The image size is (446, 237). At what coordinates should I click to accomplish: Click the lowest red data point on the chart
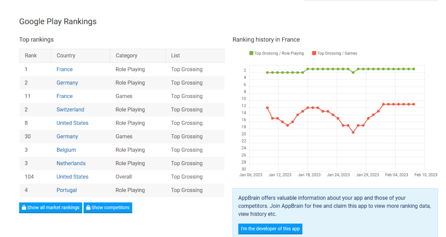click(353, 132)
